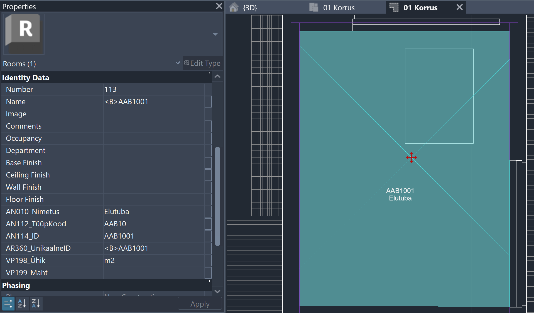The height and width of the screenshot is (313, 534).
Task: Close the active 01 Korrus tab
Action: point(459,7)
